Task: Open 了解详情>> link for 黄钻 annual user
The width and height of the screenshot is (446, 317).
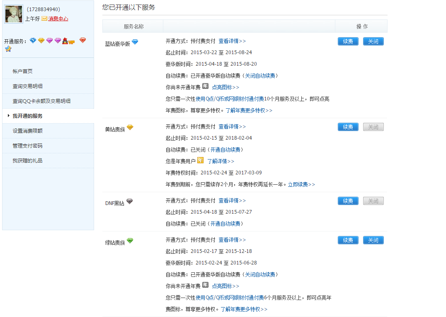Action: tap(221, 161)
